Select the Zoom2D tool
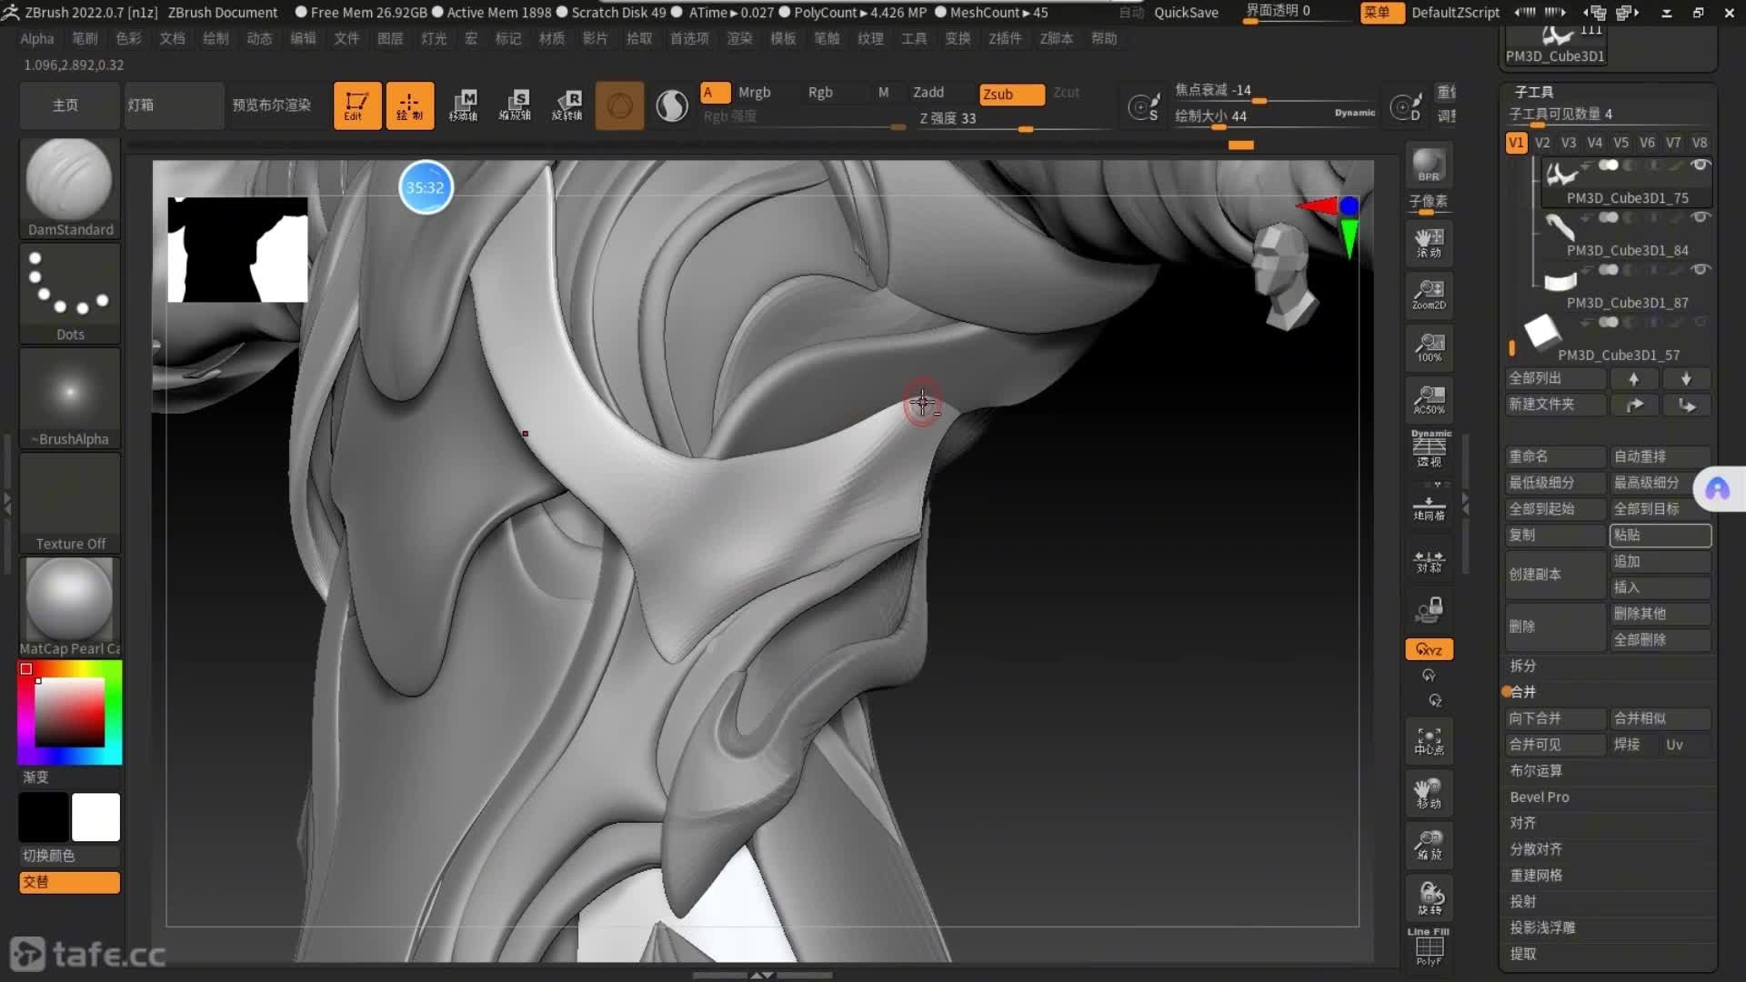1746x982 pixels. pyautogui.click(x=1429, y=295)
